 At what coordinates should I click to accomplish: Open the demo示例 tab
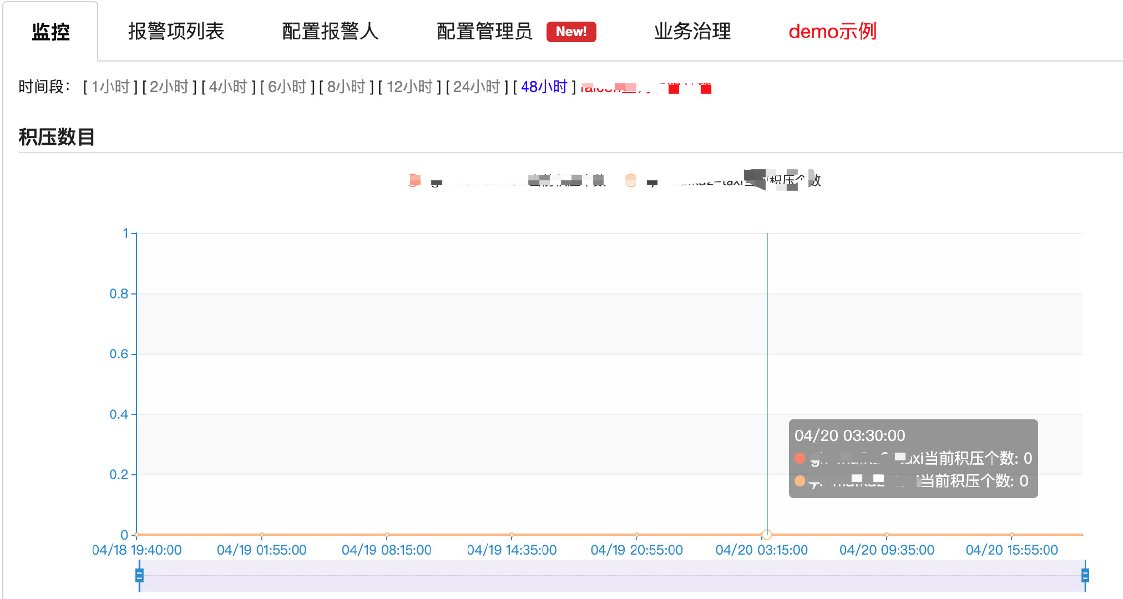tap(832, 32)
